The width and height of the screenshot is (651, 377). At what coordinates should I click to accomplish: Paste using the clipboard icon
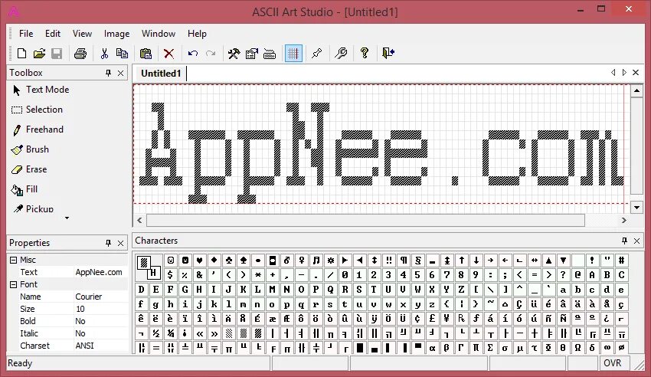146,53
